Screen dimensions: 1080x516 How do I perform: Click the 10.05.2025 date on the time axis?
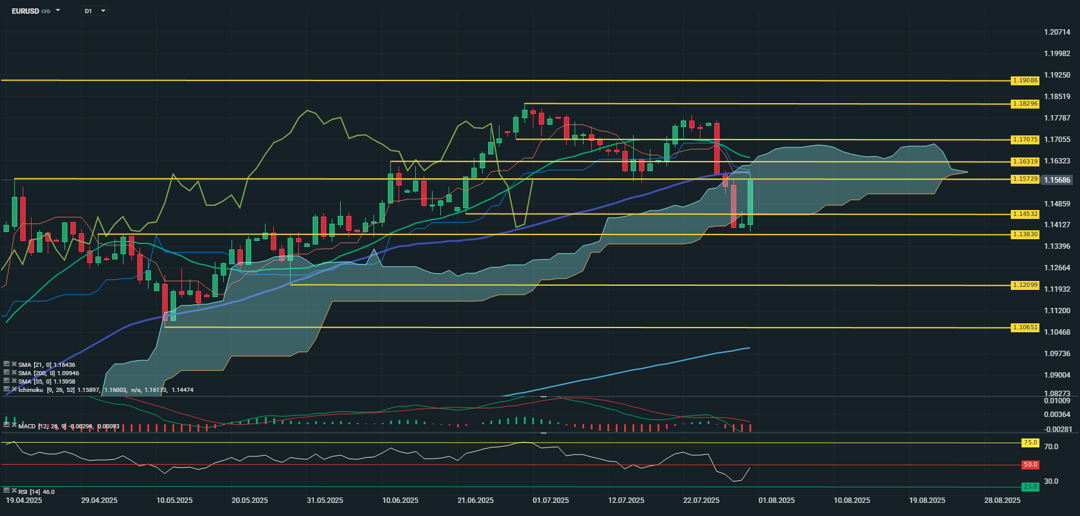174,500
